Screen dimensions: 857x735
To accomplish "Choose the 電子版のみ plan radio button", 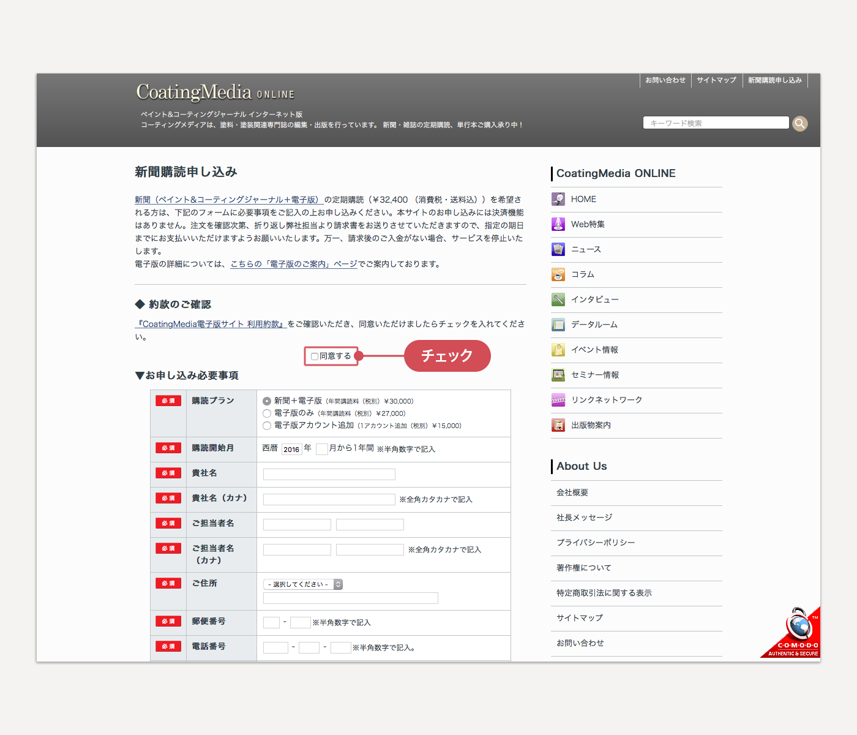I will click(x=267, y=413).
